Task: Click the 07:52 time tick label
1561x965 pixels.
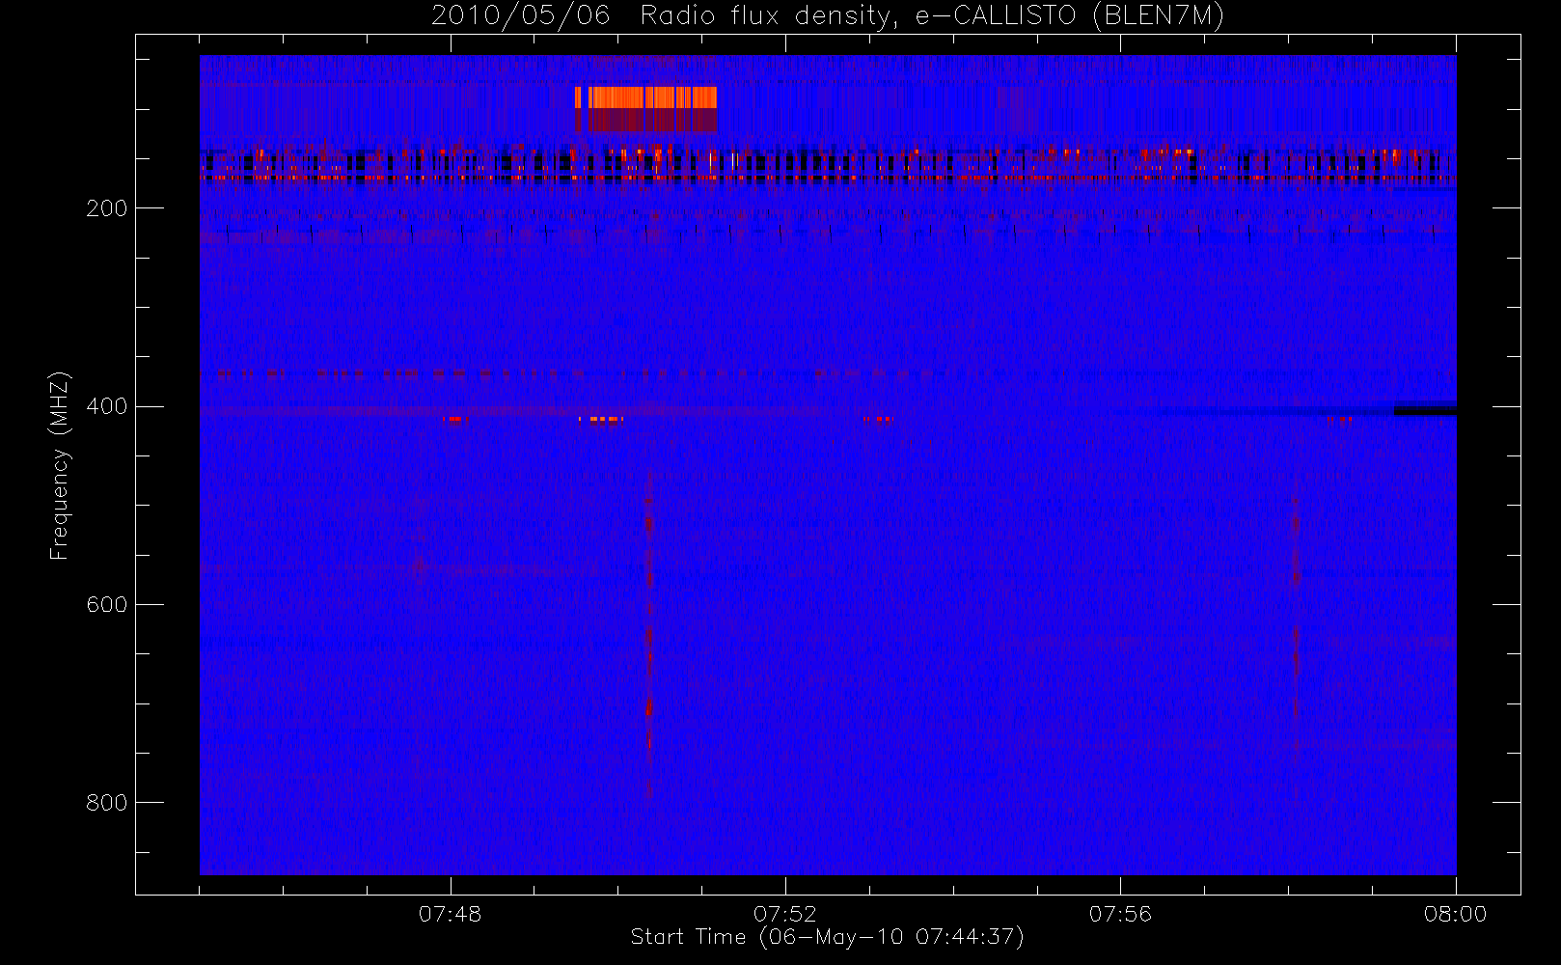Action: [x=785, y=914]
